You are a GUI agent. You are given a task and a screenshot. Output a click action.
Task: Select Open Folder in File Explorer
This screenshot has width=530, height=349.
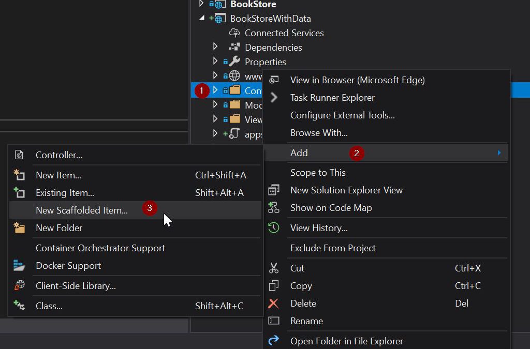[346, 341]
